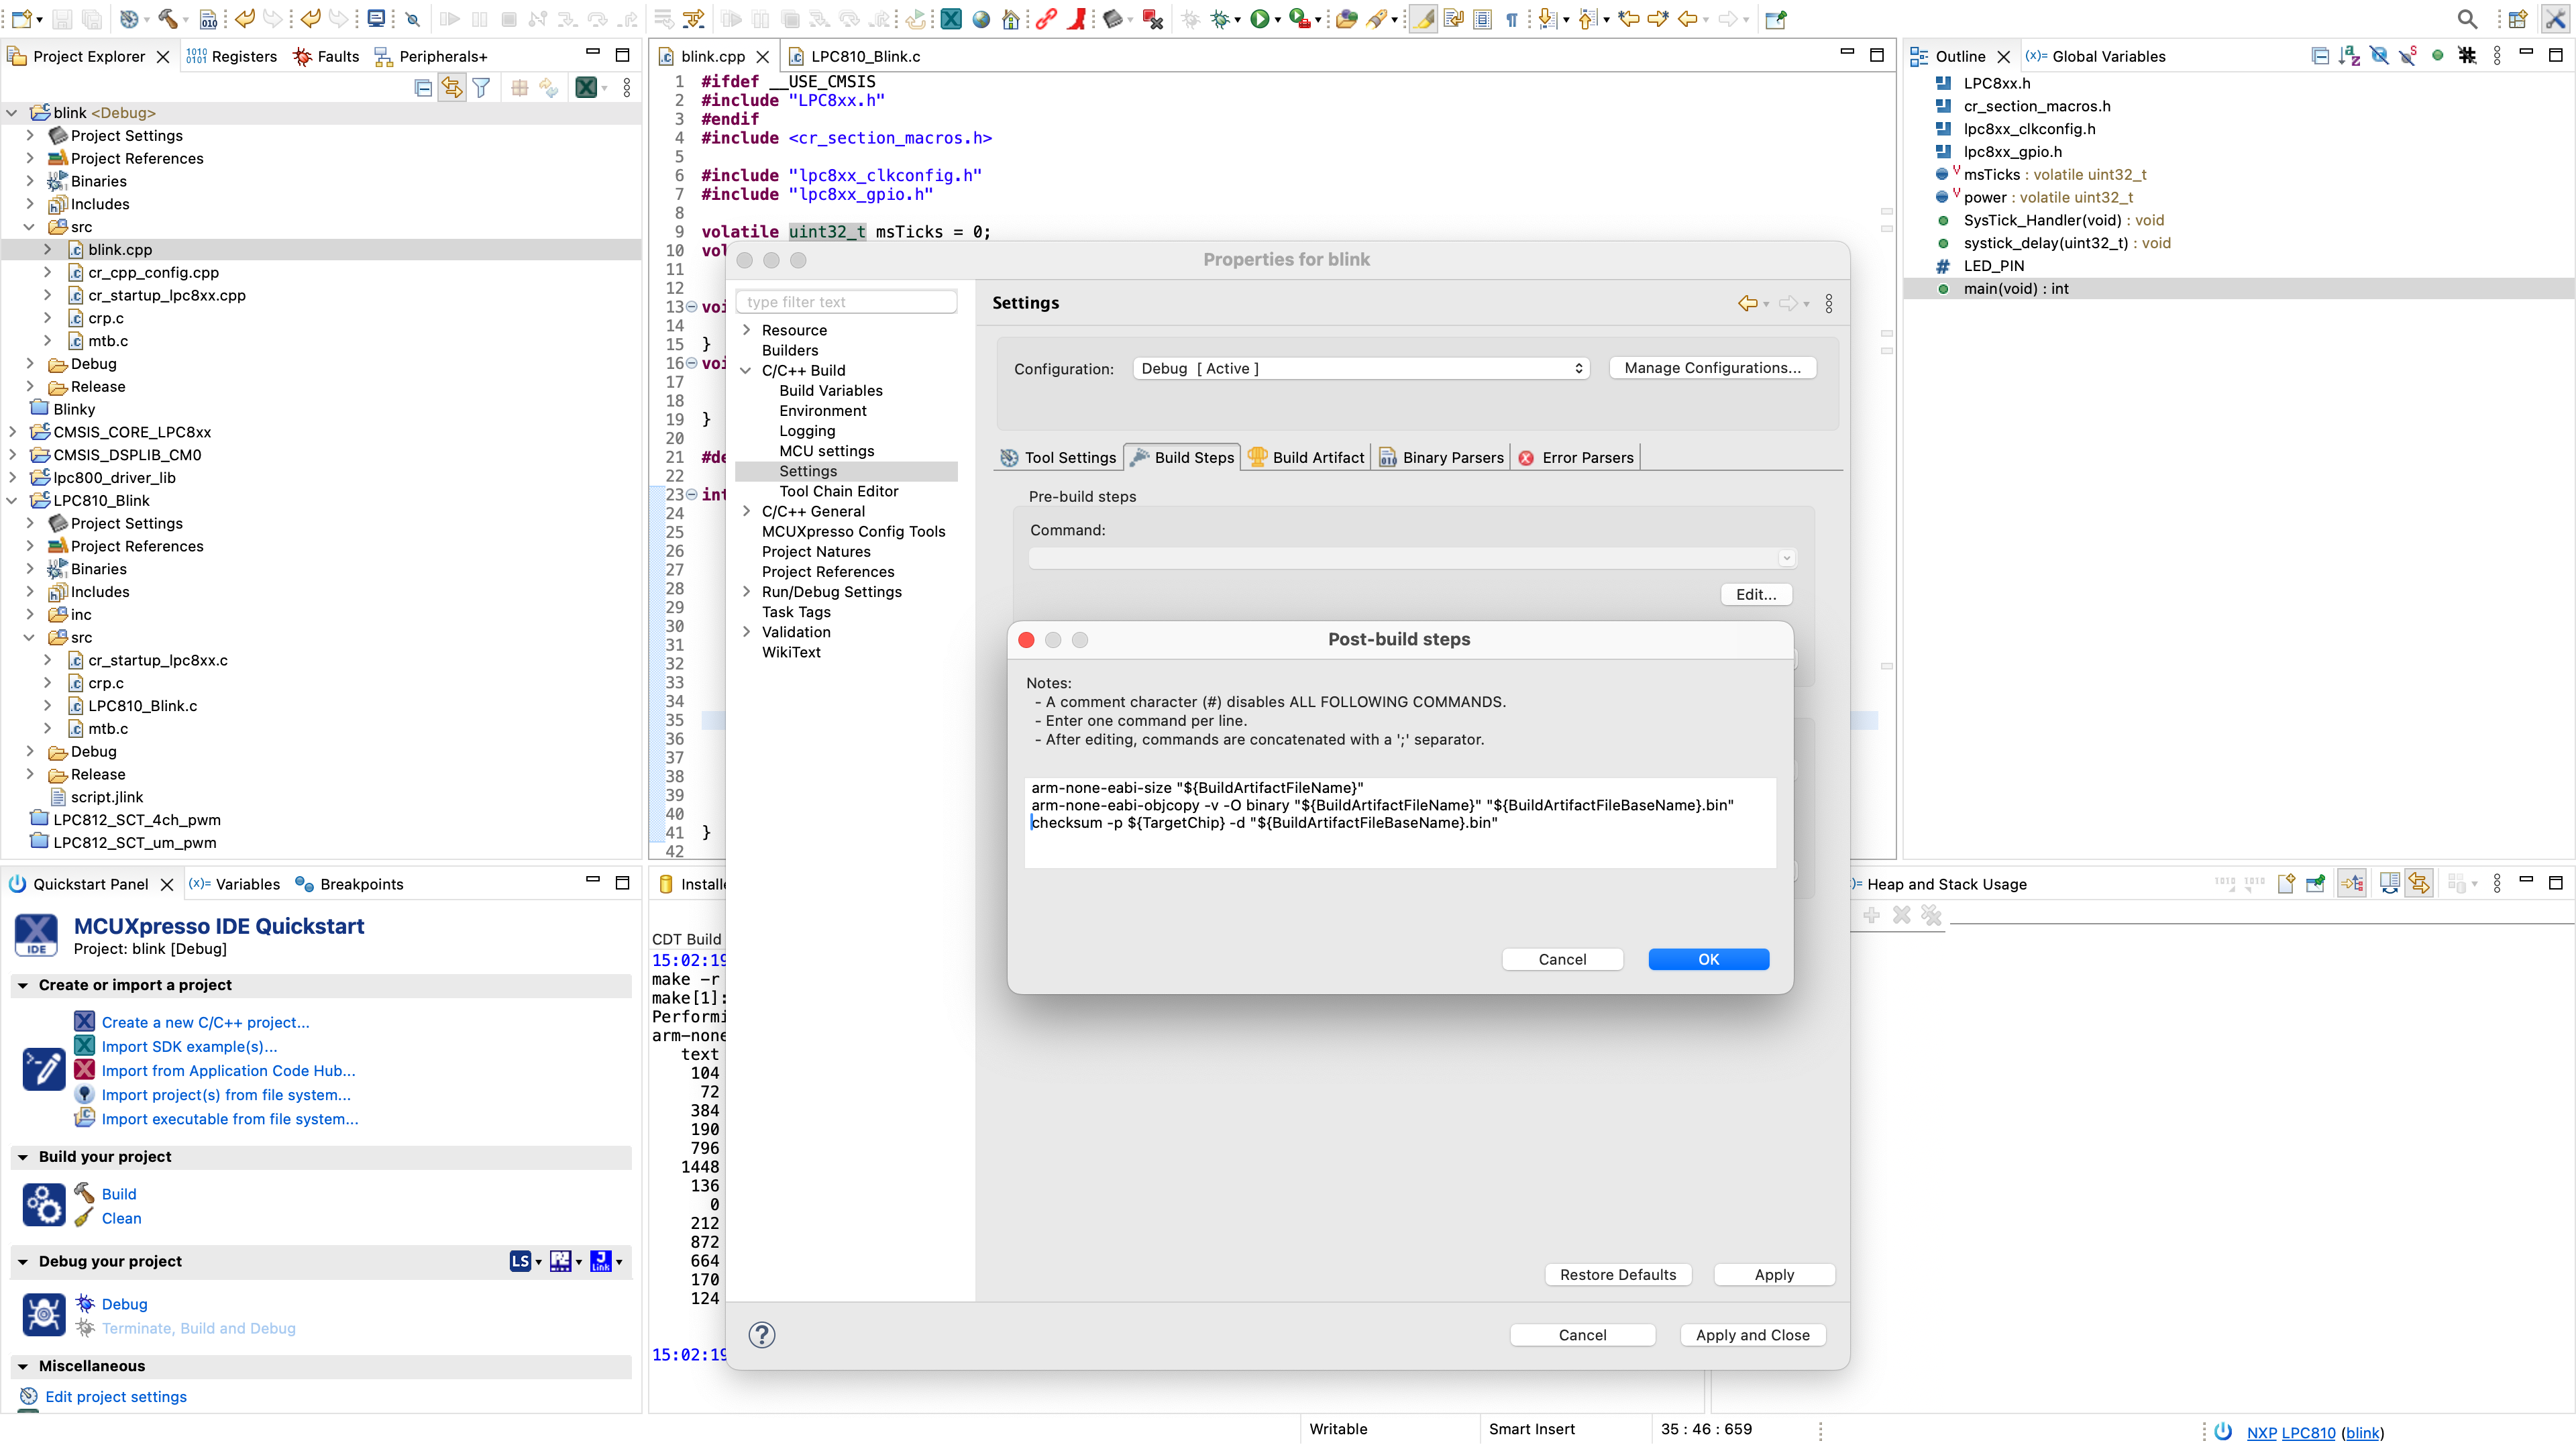Expand the C/C++ General tree node

(746, 511)
